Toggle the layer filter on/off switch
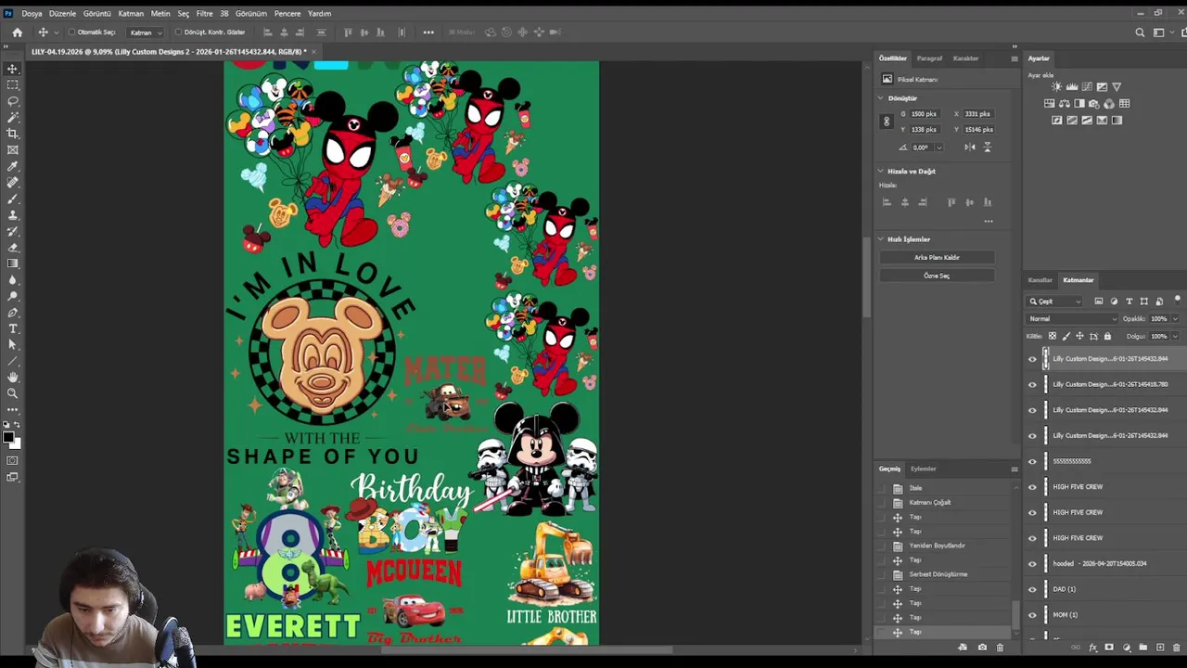This screenshot has width=1187, height=668. pyautogui.click(x=1177, y=300)
